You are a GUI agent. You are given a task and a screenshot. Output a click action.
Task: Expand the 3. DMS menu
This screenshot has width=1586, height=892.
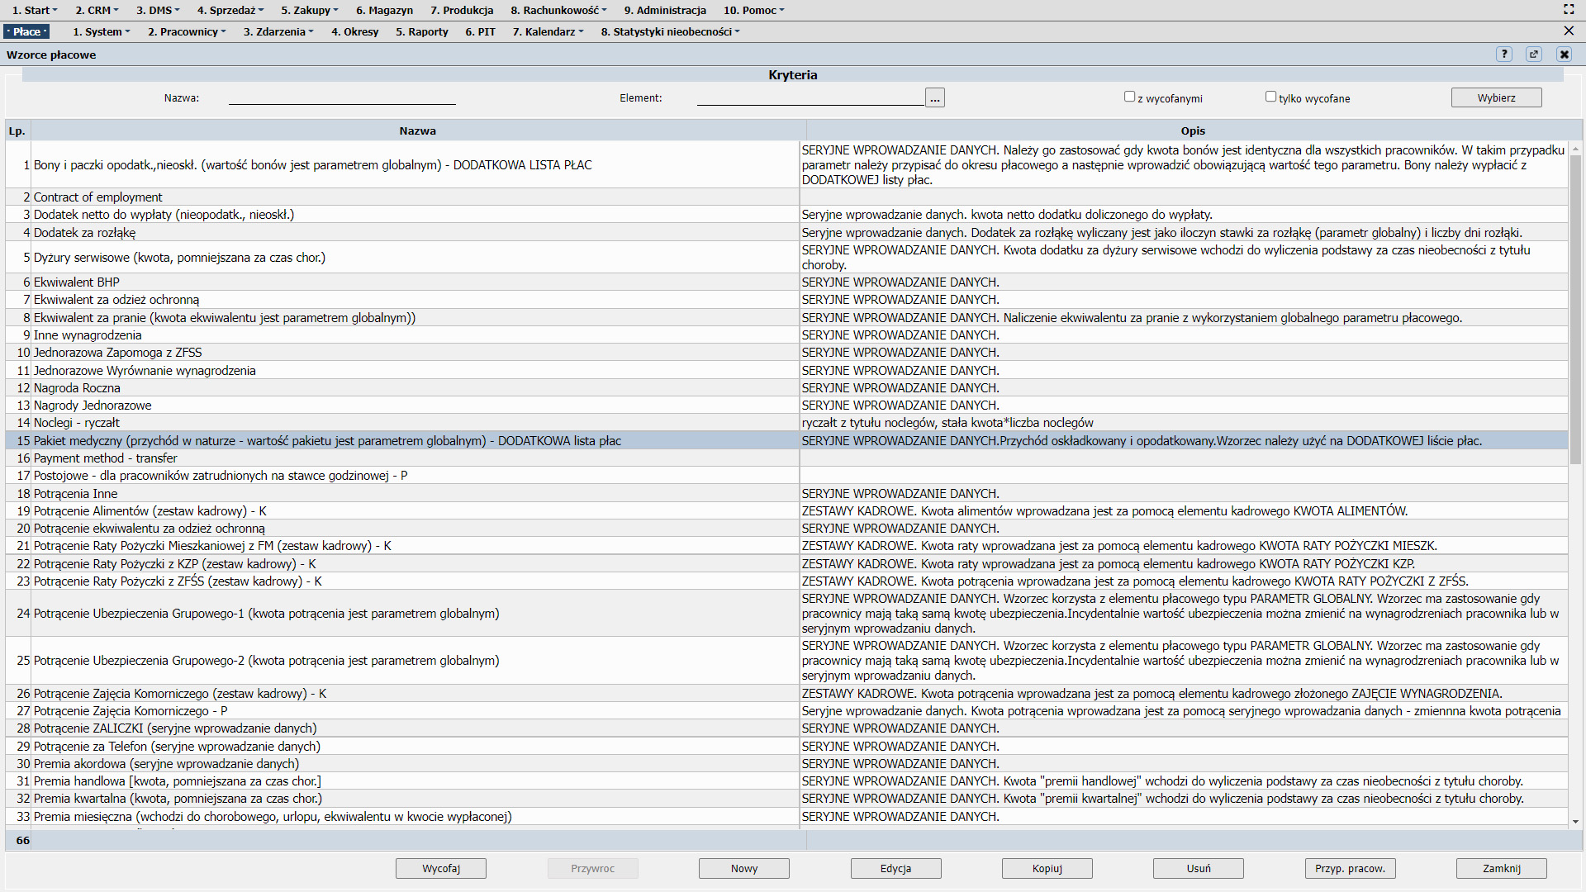[158, 10]
